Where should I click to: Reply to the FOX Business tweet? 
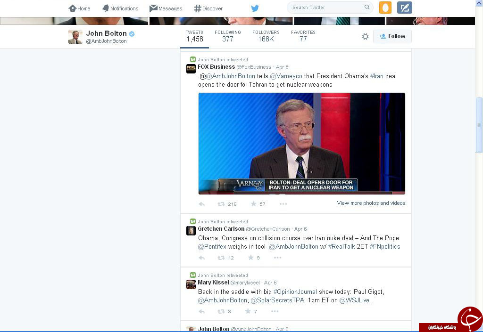(x=202, y=204)
